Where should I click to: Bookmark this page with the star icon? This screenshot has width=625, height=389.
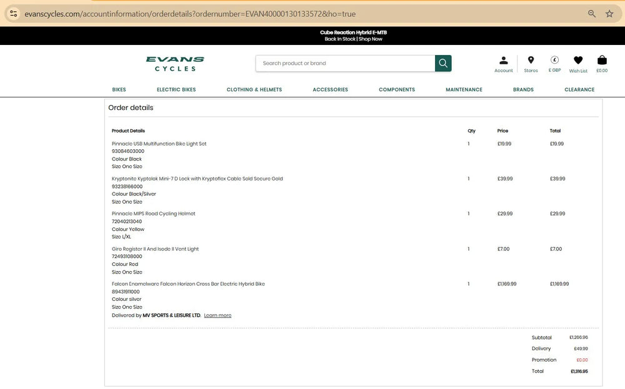[x=609, y=14]
